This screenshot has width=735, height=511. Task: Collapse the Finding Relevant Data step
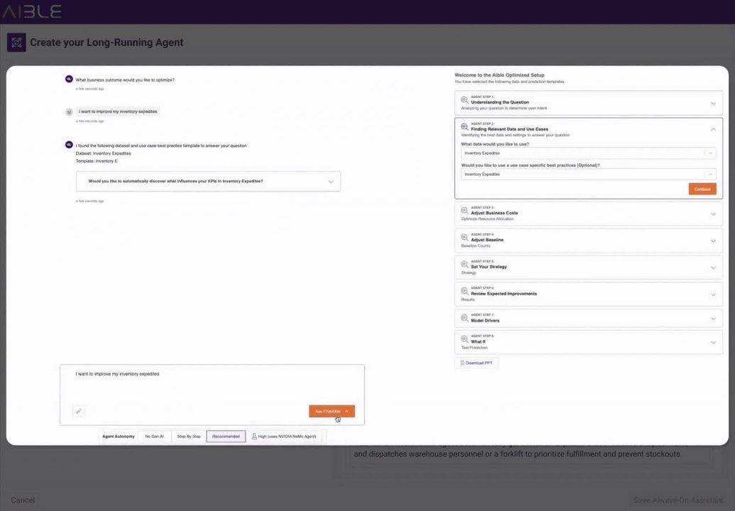click(713, 129)
